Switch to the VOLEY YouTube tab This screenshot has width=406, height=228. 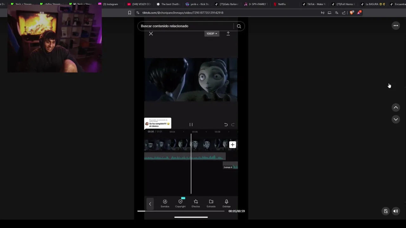(x=139, y=4)
